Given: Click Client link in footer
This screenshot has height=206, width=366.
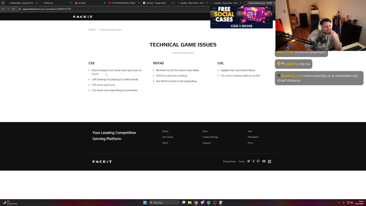Looking at the screenshot, I should (x=165, y=143).
